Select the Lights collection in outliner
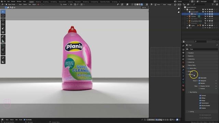This screenshot has width=219, height=123. coord(193,26)
